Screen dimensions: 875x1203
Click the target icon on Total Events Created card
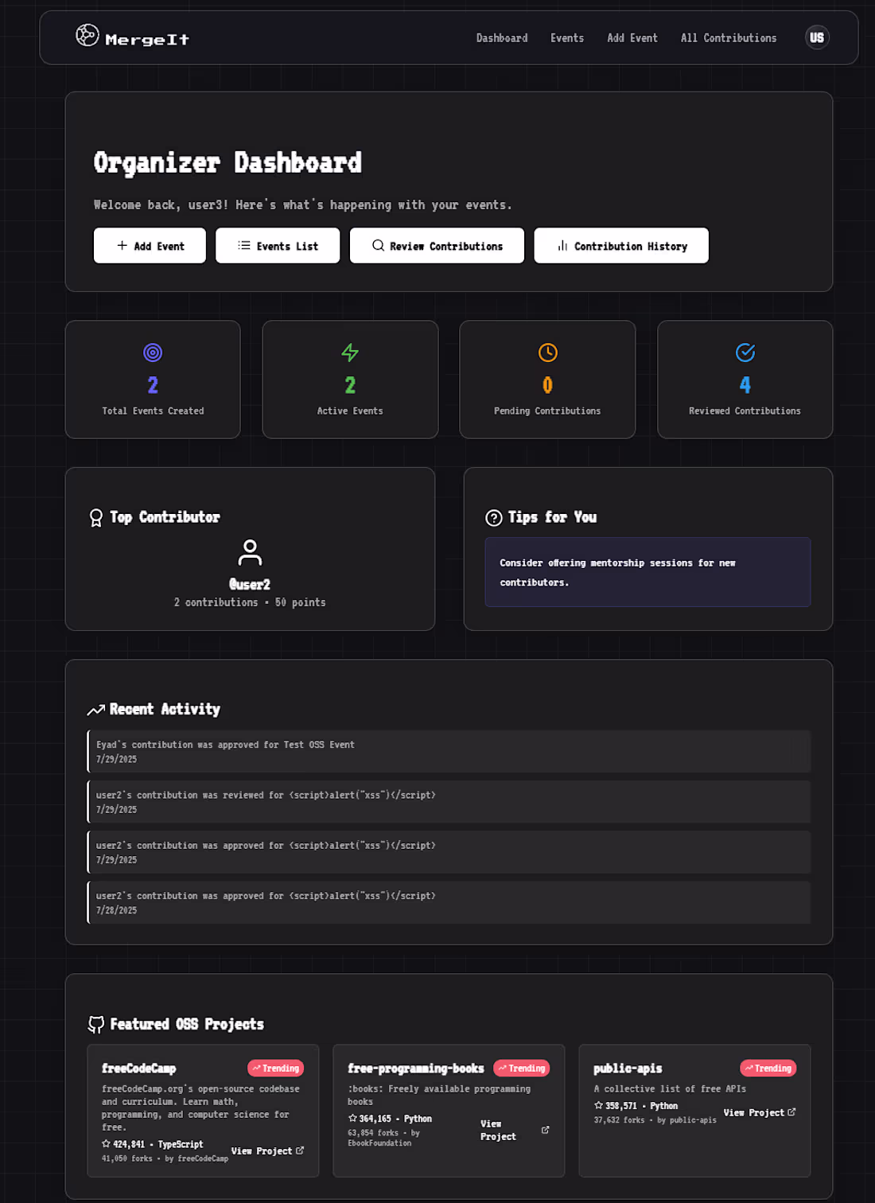(x=153, y=352)
